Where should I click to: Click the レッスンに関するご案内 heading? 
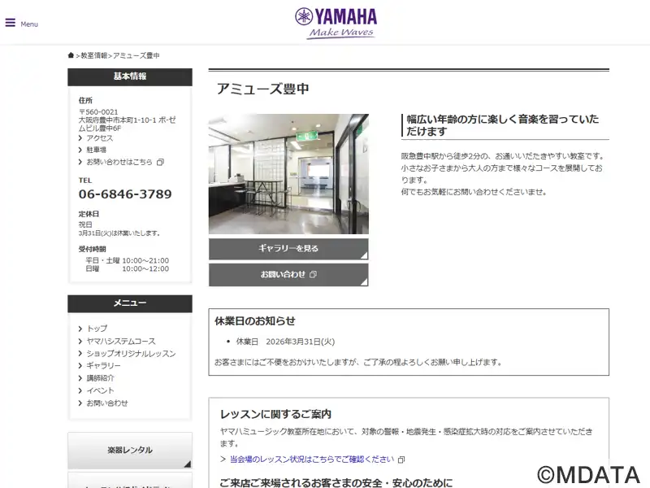(x=275, y=414)
